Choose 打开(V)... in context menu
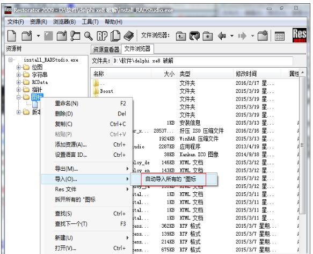The image size is (313, 254). tap(87, 248)
